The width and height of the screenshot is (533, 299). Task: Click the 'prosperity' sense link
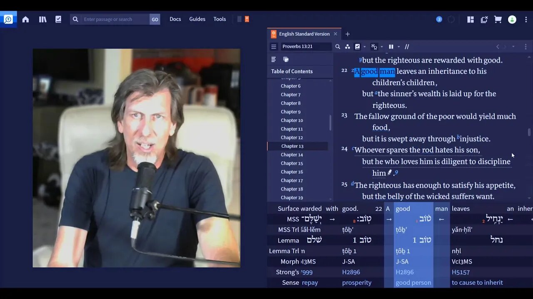tap(357, 283)
